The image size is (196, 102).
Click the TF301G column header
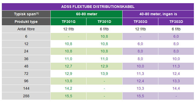point(68,22)
